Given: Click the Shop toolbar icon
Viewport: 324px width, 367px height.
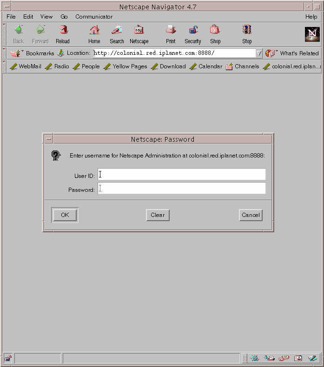Looking at the screenshot, I should point(215,30).
